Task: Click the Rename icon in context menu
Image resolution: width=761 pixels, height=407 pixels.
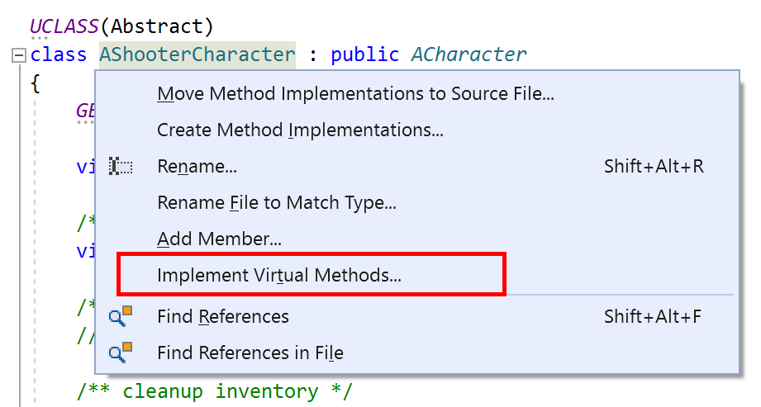Action: coord(121,167)
